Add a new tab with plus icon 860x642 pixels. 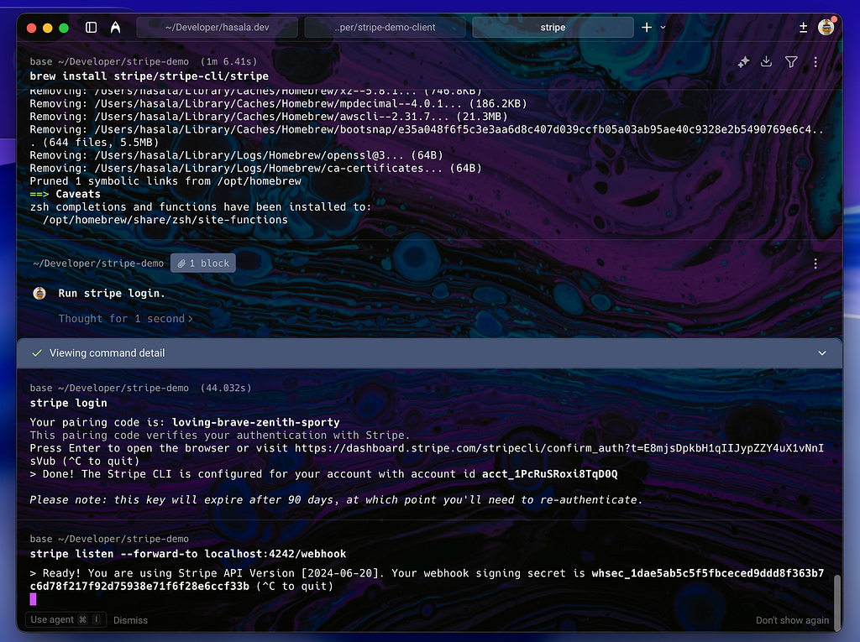(x=647, y=28)
